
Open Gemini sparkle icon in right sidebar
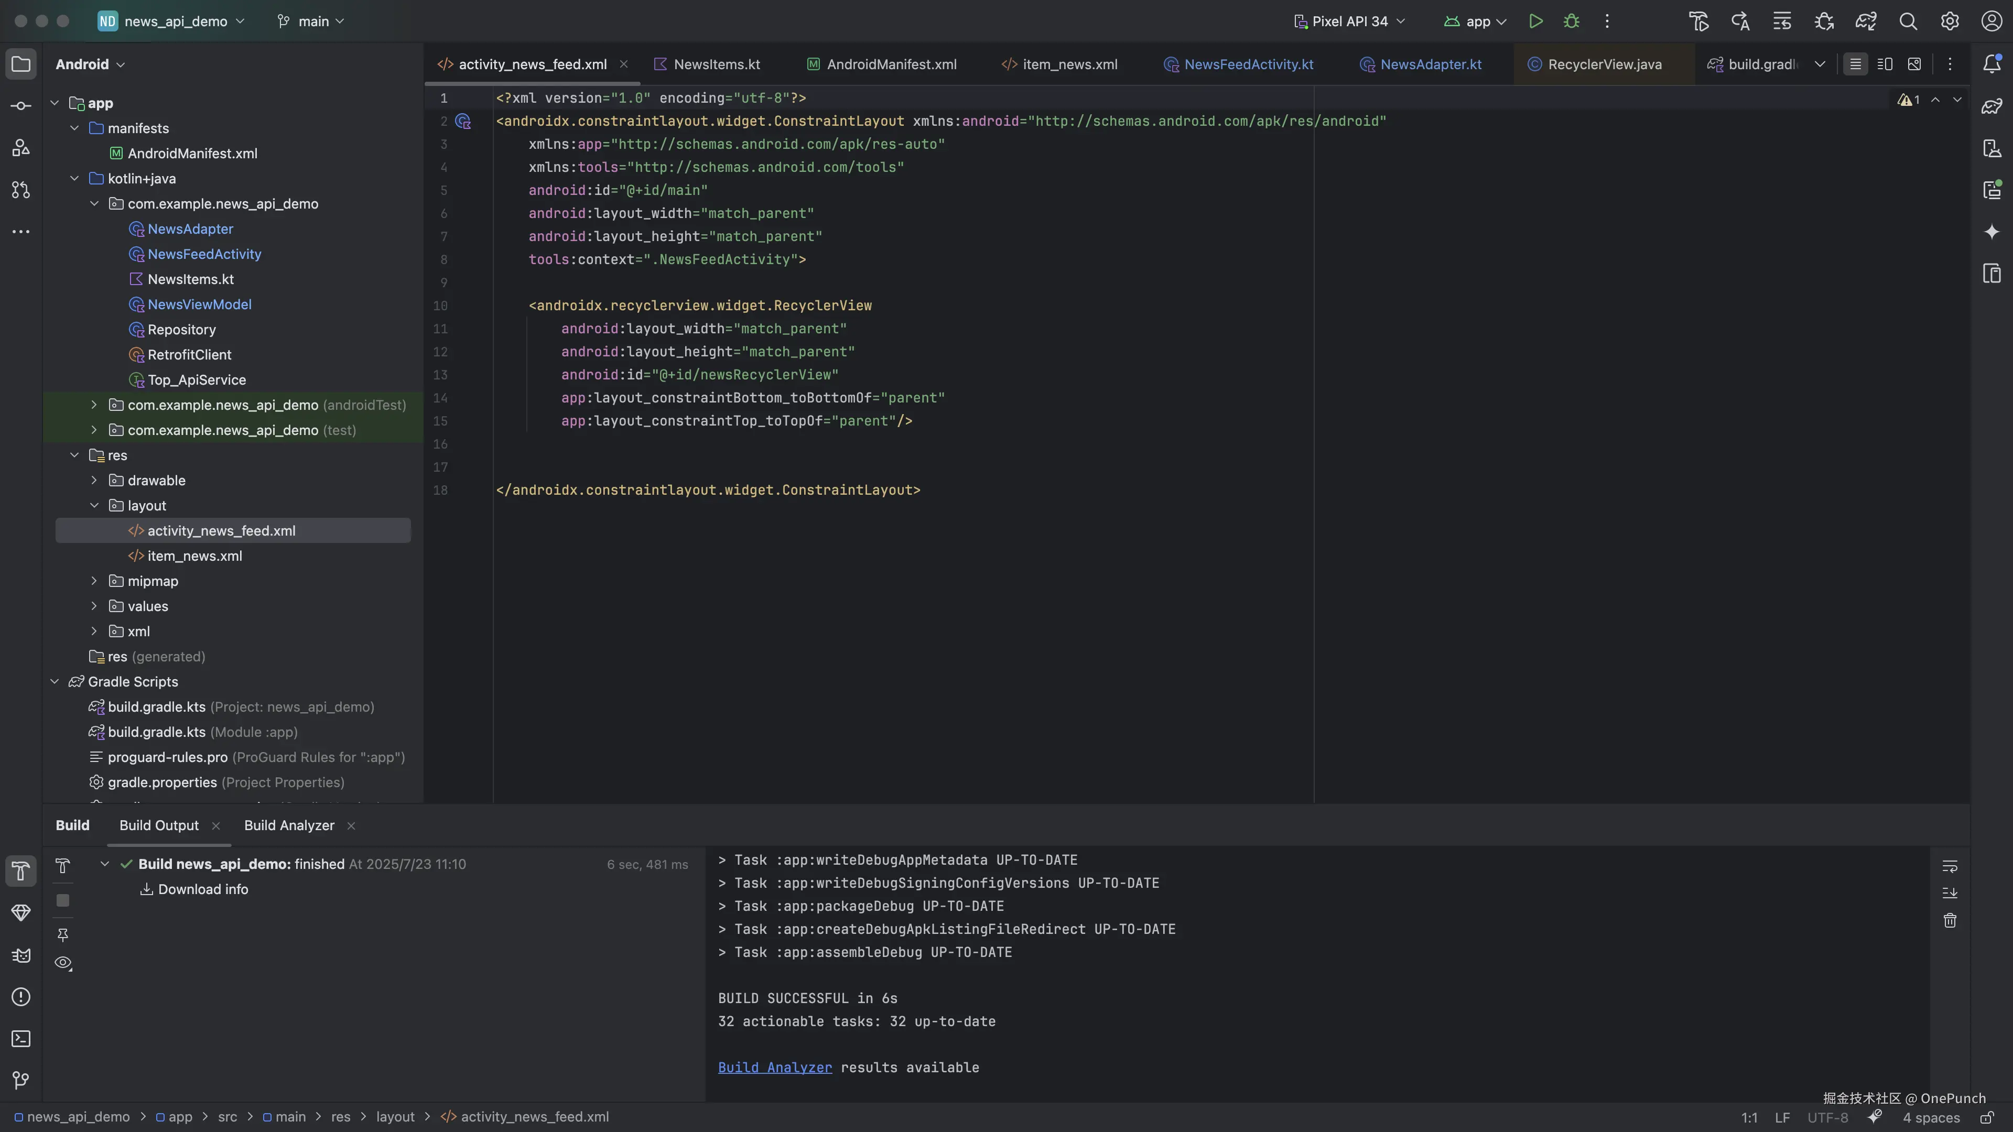point(1991,231)
